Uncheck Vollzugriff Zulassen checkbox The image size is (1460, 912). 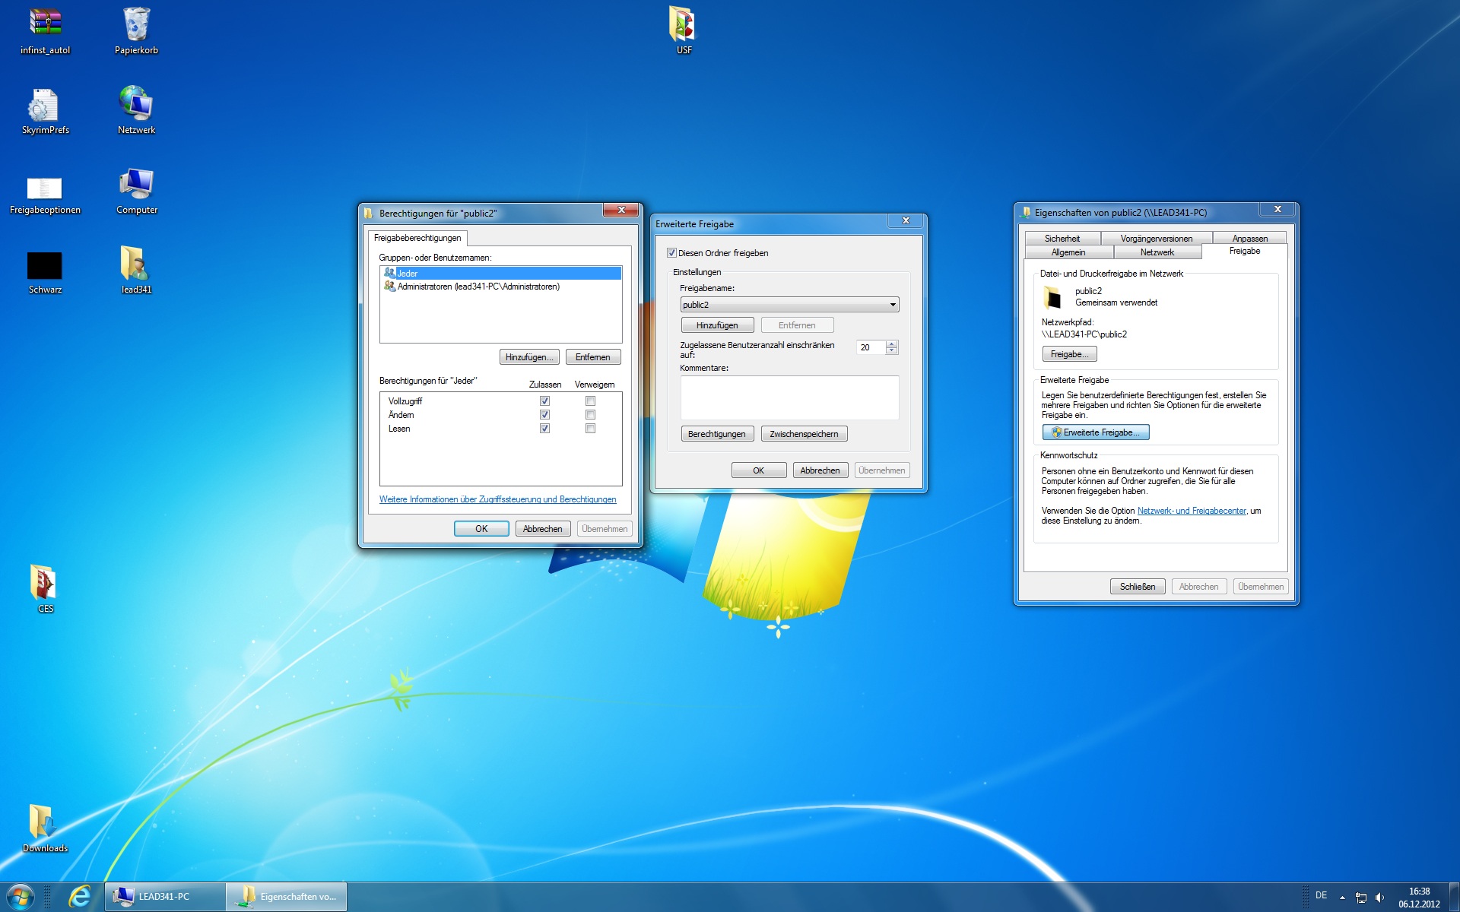(544, 401)
